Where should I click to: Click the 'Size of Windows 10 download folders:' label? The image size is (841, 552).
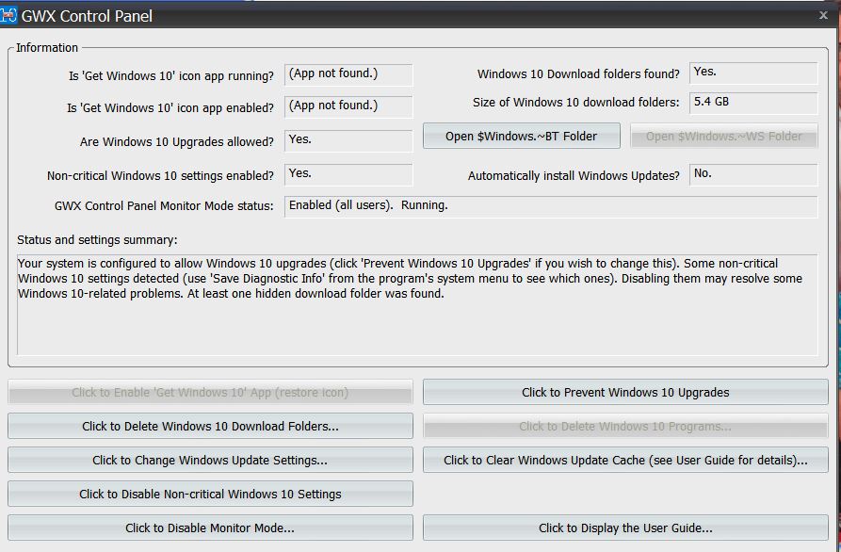[x=576, y=103]
